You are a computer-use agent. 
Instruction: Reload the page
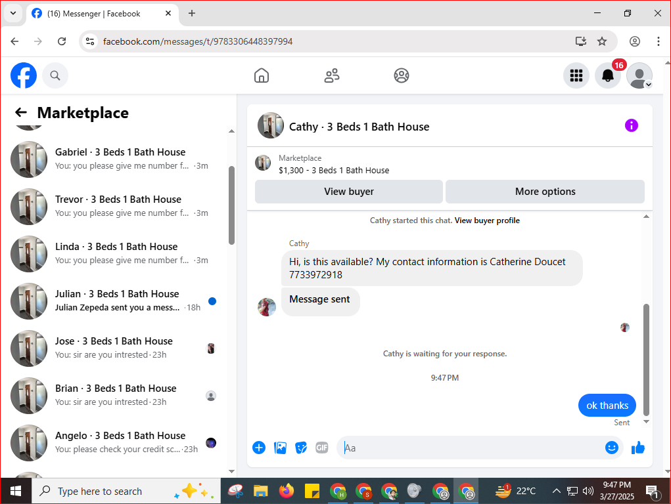click(62, 41)
